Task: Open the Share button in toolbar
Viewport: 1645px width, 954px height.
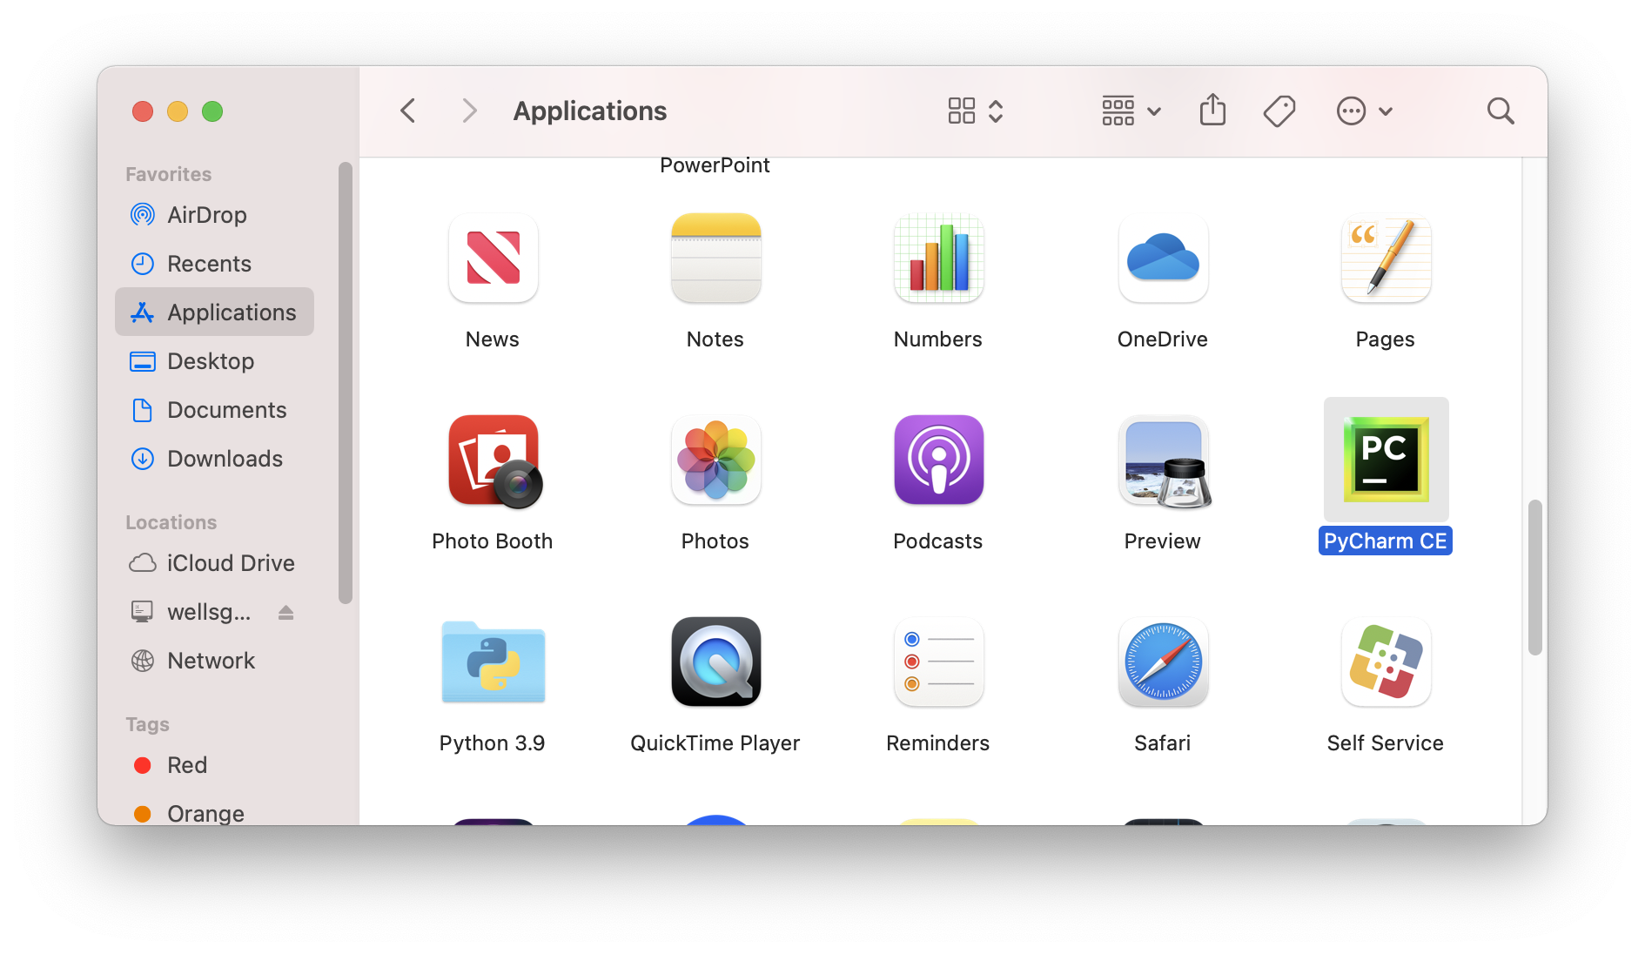Action: (1212, 111)
